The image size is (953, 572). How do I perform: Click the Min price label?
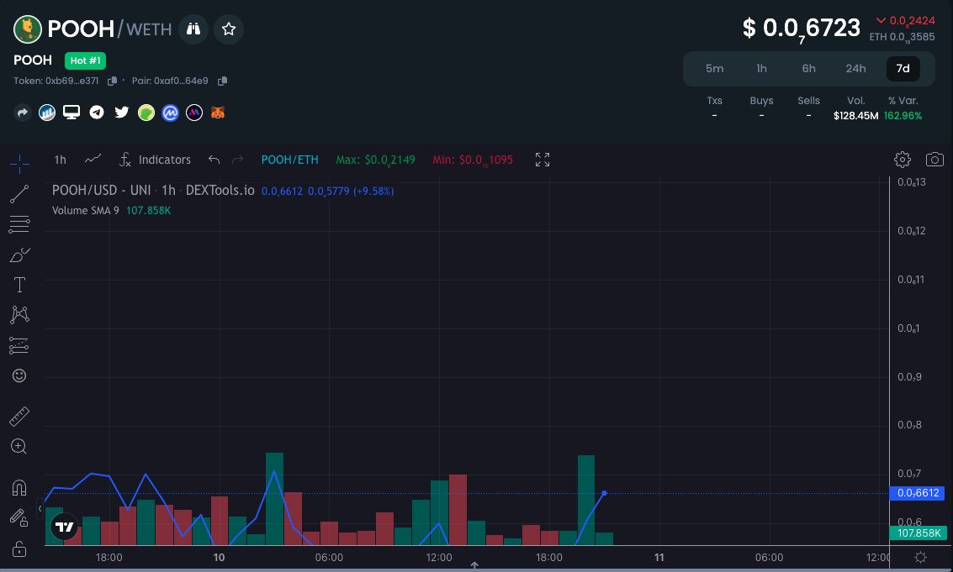pyautogui.click(x=473, y=160)
